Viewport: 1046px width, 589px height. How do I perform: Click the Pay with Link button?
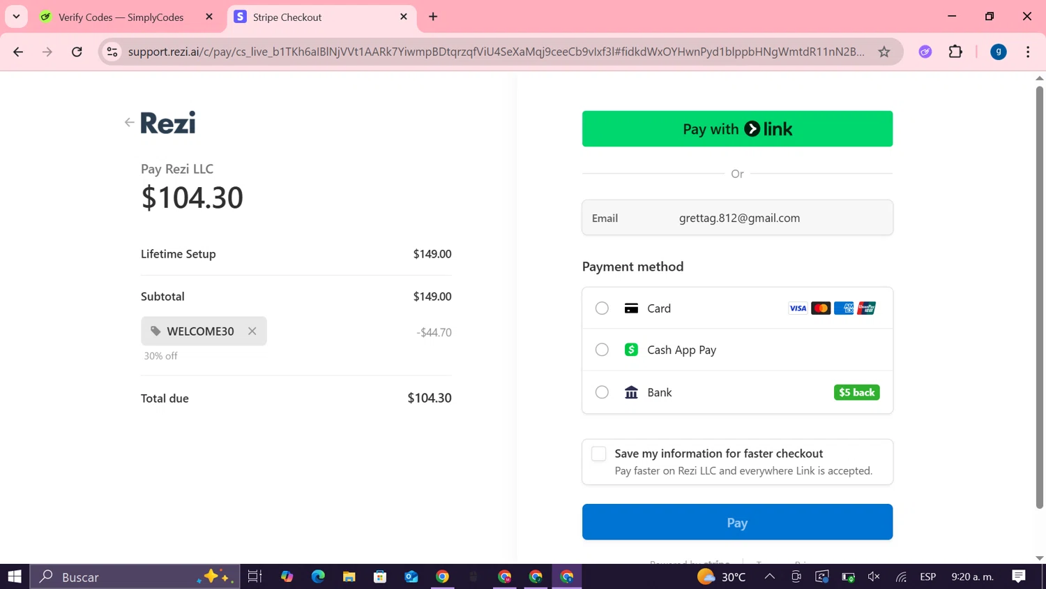[737, 128]
